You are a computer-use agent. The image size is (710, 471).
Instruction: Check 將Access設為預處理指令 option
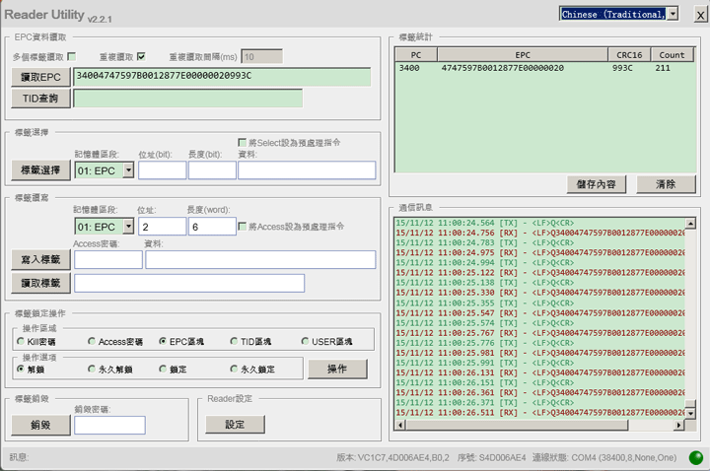(243, 227)
